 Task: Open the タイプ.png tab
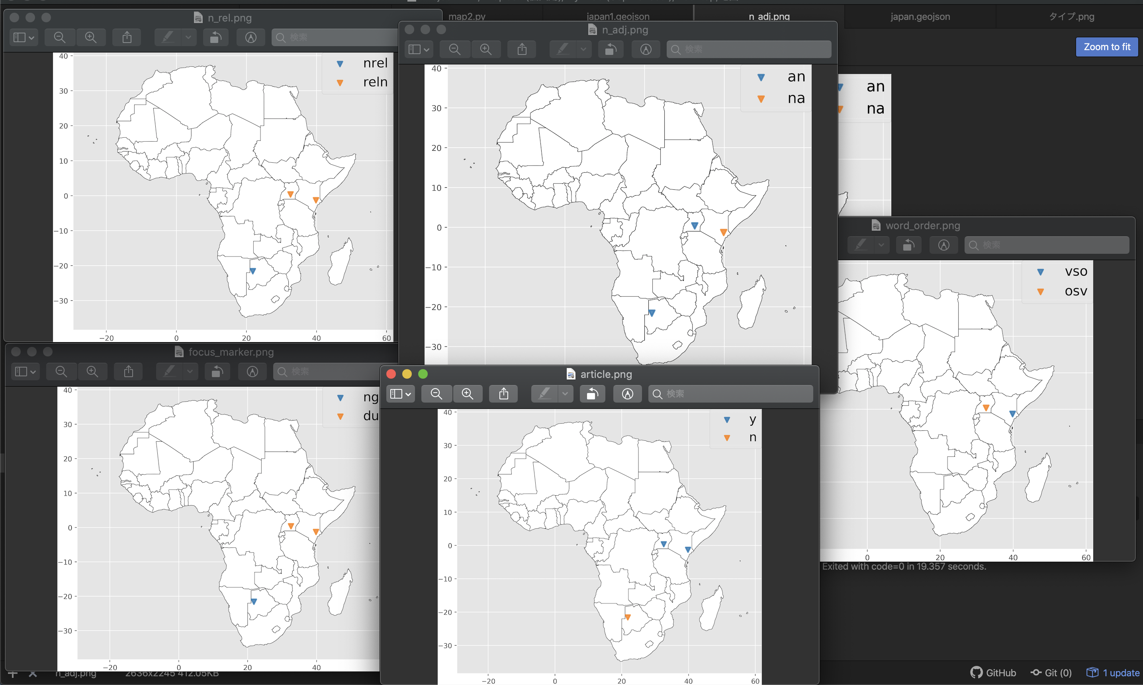pos(1071,17)
